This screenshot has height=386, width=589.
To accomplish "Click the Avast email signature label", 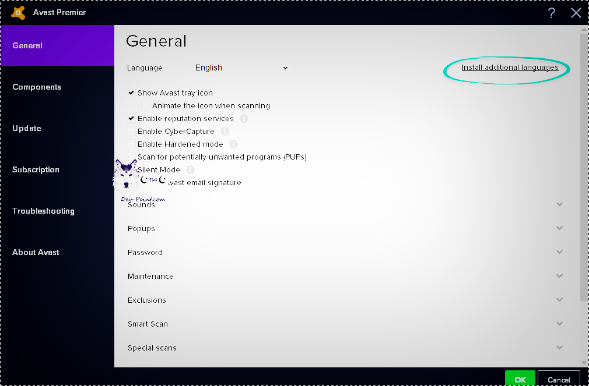I will [x=204, y=183].
